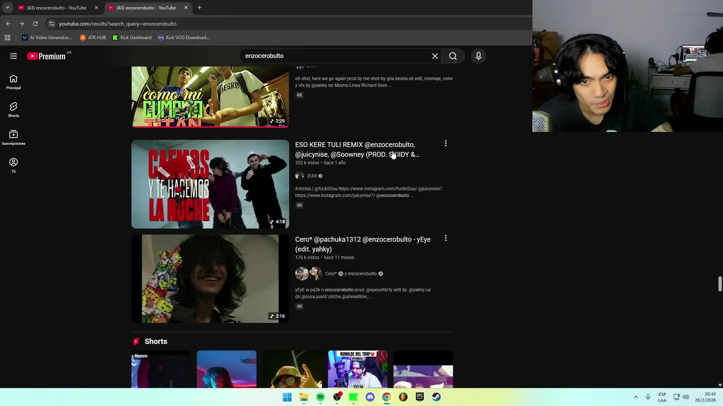View site information icon in address bar
The image size is (723, 406).
pos(51,24)
